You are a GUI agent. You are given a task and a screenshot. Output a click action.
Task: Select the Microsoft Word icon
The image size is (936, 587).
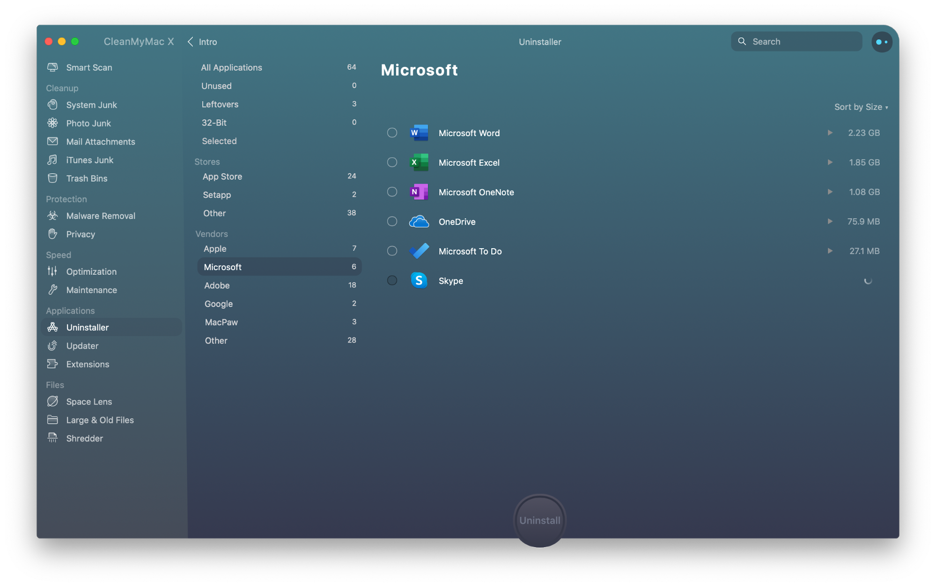tap(419, 132)
